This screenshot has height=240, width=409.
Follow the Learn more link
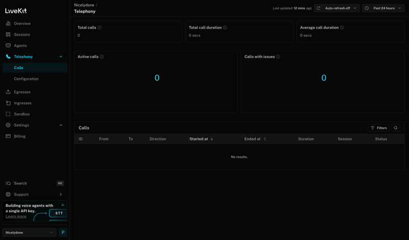(16, 217)
